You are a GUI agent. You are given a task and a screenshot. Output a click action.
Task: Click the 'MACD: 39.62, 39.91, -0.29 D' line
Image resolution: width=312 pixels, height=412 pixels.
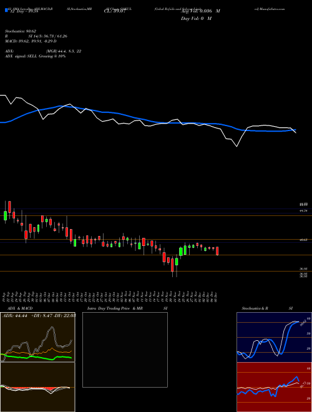pyautogui.click(x=31, y=41)
